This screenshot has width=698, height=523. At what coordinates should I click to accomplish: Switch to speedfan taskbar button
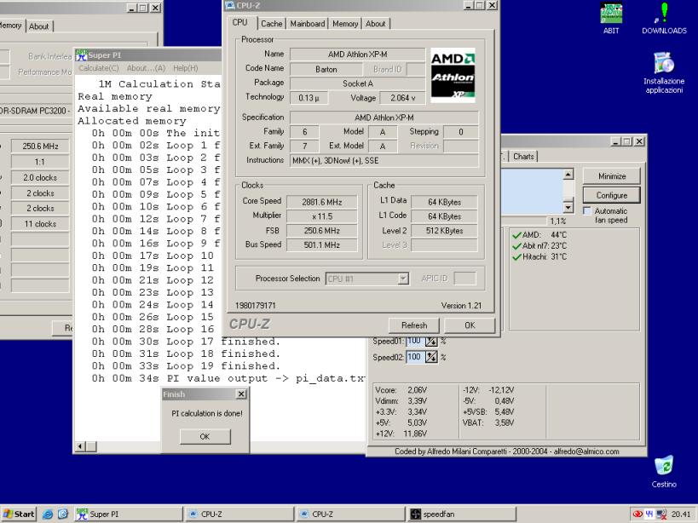click(x=462, y=514)
